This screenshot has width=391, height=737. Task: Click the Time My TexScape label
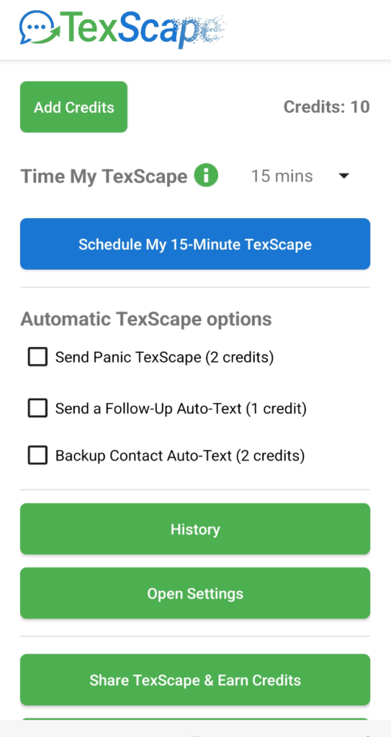(104, 176)
